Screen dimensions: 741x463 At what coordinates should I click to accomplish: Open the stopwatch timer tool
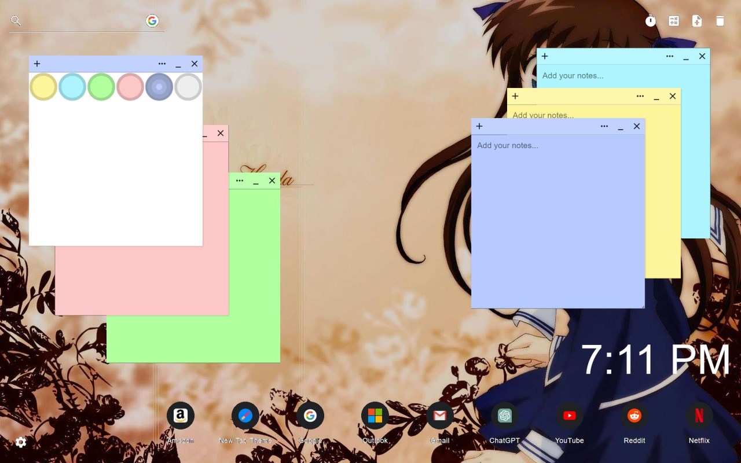651,21
